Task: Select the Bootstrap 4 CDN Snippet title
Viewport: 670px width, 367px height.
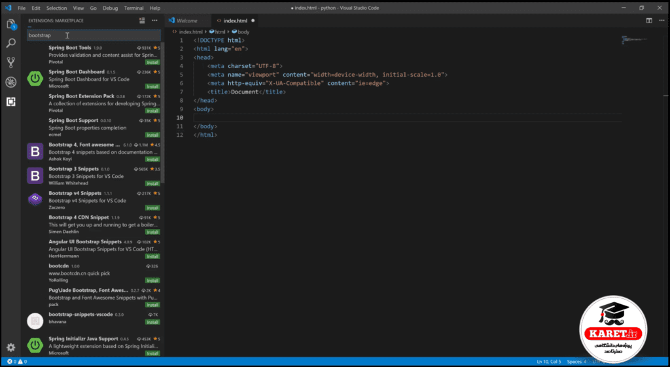Action: pyautogui.click(x=79, y=217)
